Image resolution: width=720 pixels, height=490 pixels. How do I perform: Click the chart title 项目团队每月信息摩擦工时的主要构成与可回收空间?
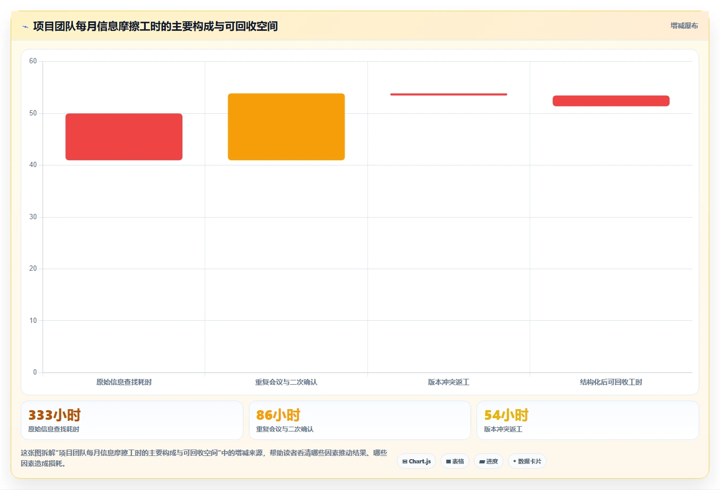pos(155,26)
